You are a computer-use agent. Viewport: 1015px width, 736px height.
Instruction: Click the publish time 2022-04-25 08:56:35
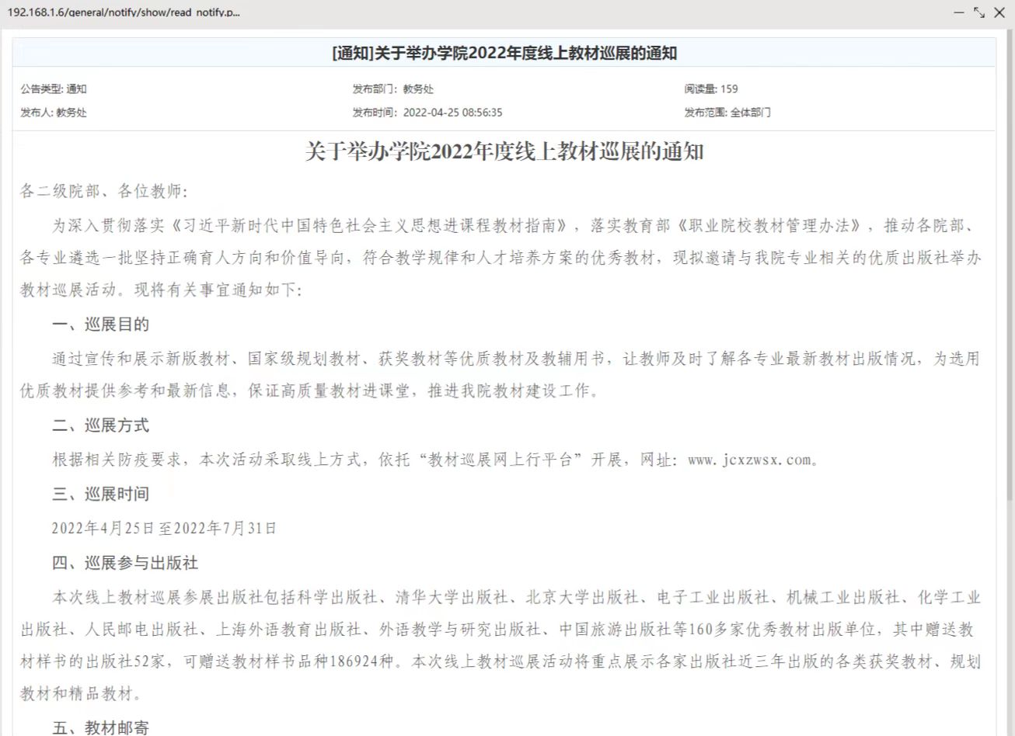coord(452,113)
